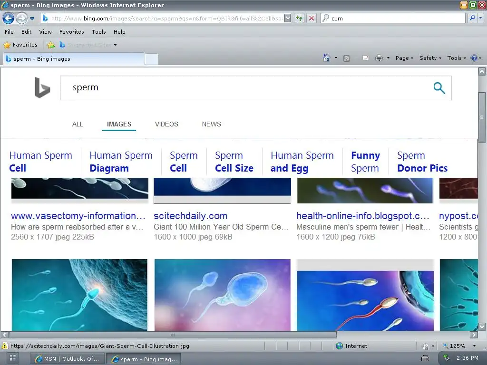Expand the Print options dropdown arrow
The image size is (487, 365).
[x=388, y=58]
